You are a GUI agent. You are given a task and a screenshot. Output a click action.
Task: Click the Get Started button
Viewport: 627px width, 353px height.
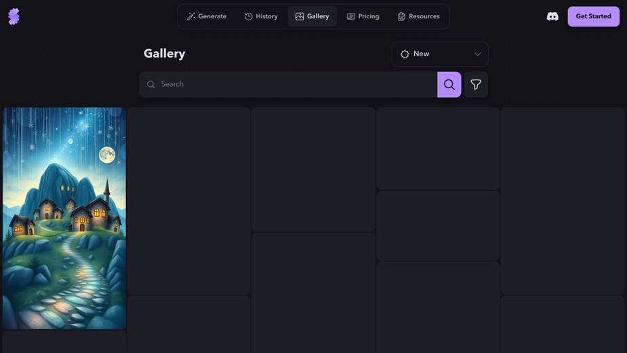(x=593, y=16)
